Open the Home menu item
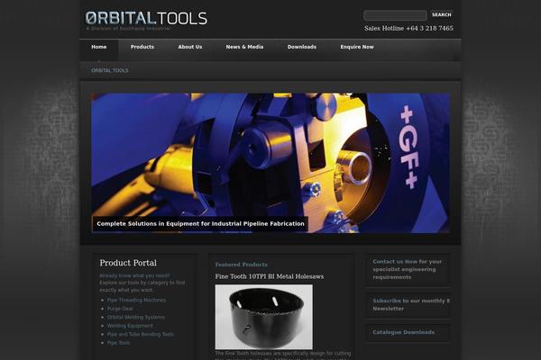 99,47
